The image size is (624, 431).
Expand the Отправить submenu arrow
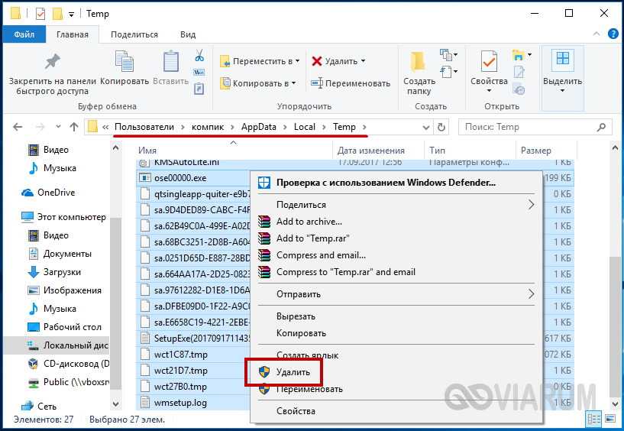[x=532, y=293]
